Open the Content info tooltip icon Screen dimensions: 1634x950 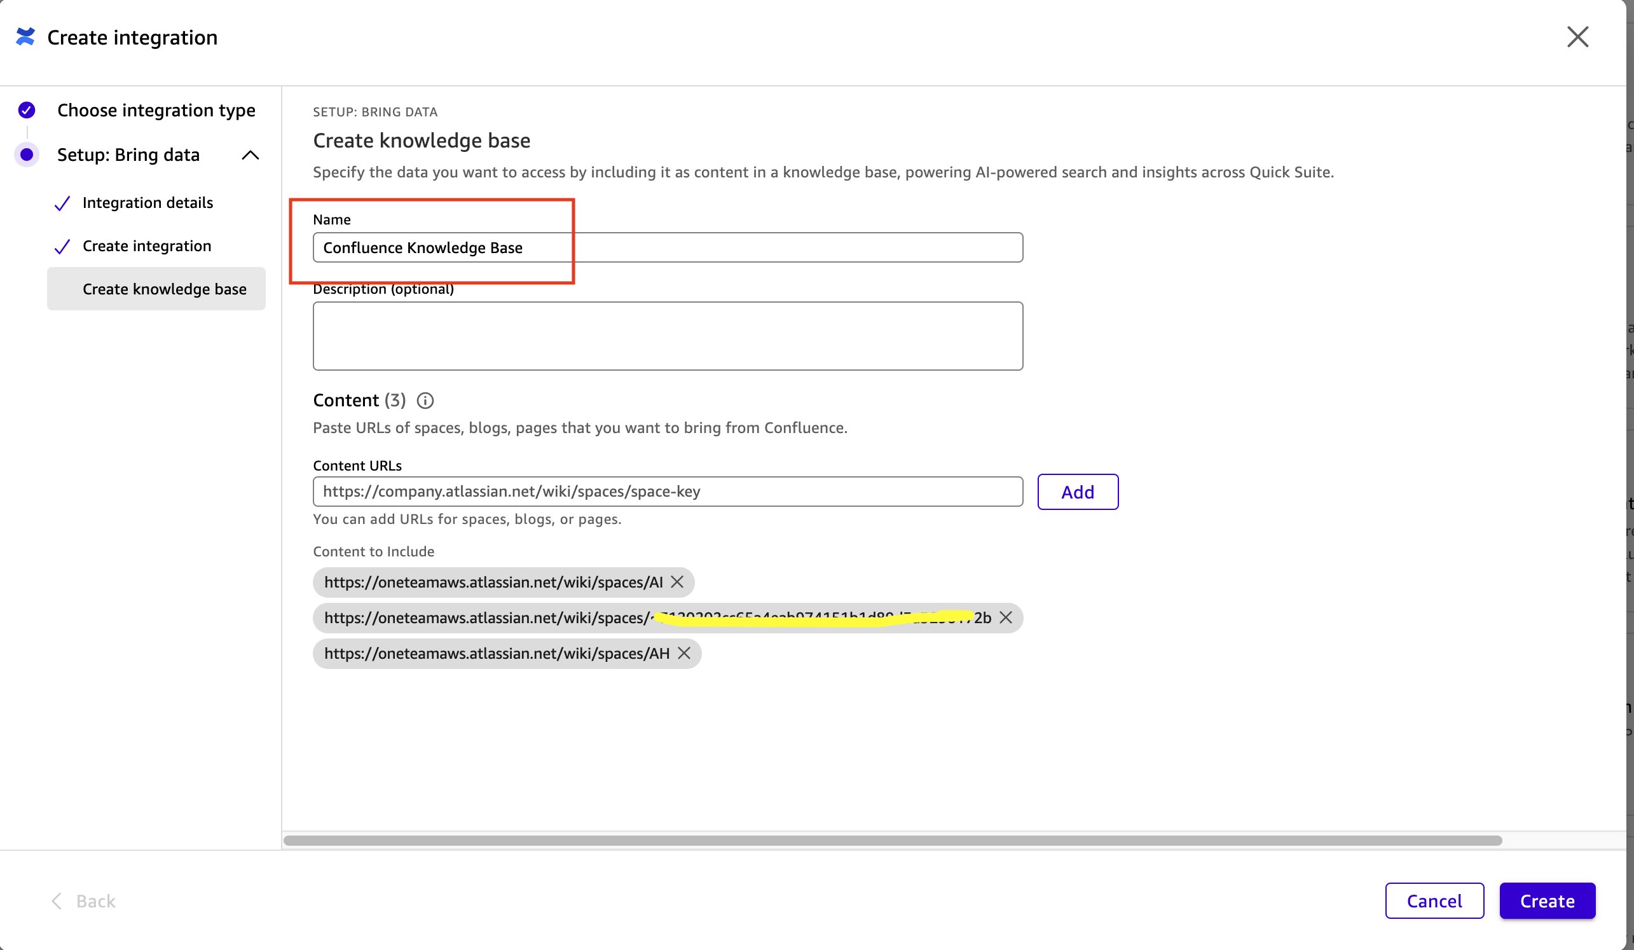pos(425,400)
